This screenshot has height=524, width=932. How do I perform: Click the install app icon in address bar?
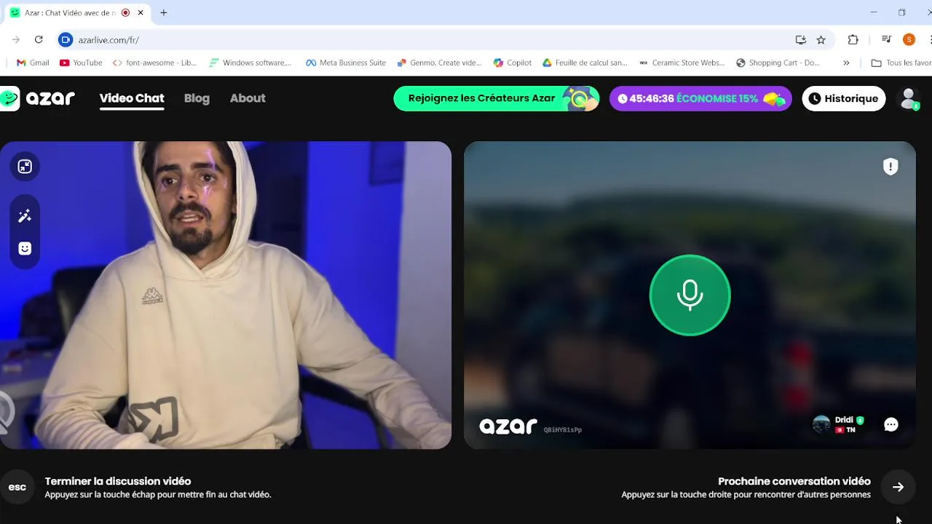800,40
